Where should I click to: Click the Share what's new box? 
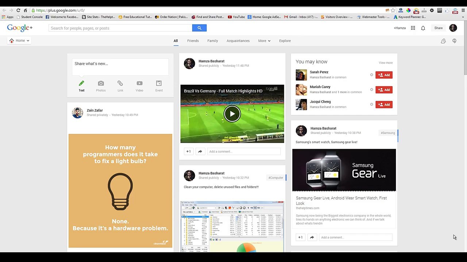(x=120, y=67)
